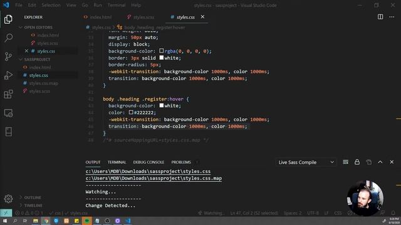Switch to the Problems panel tab
Viewport: 401px width, 225px height.
[181, 162]
